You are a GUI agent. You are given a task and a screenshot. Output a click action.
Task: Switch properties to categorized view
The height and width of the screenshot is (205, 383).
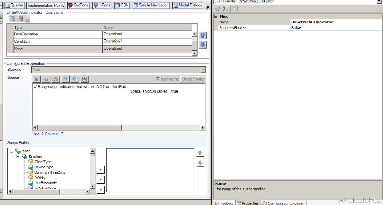[x=218, y=9]
